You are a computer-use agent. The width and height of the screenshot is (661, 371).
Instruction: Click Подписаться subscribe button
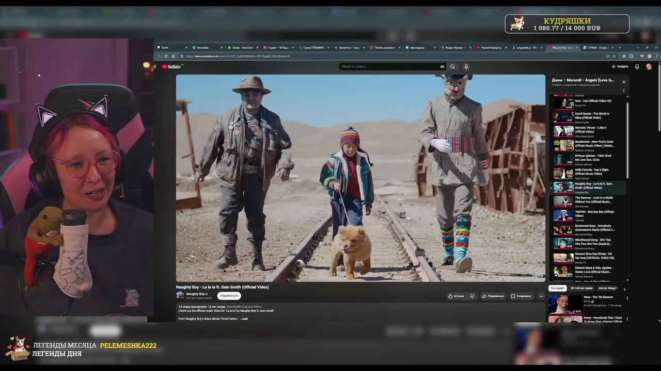click(x=229, y=296)
